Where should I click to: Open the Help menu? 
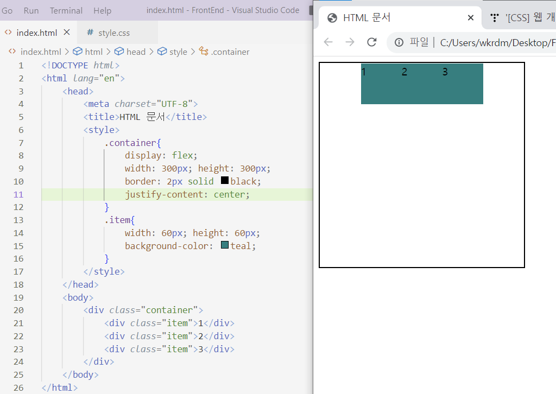(102, 11)
